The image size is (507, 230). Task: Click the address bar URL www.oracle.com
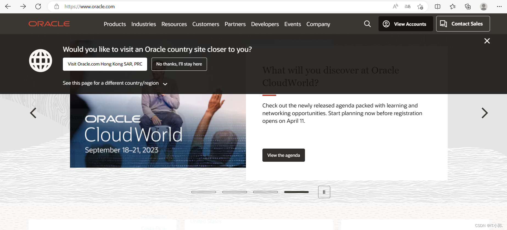[90, 7]
